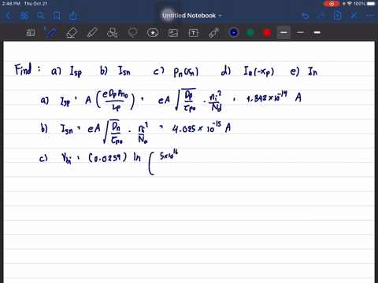The width and height of the screenshot is (378, 283).
Task: Select the Text box tool
Action: click(x=194, y=33)
